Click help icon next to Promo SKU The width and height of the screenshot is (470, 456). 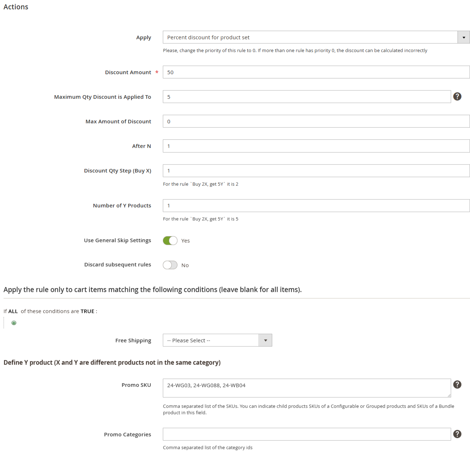click(457, 385)
